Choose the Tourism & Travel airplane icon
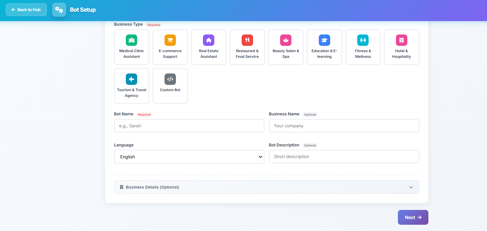This screenshot has width=487, height=231. (x=131, y=79)
